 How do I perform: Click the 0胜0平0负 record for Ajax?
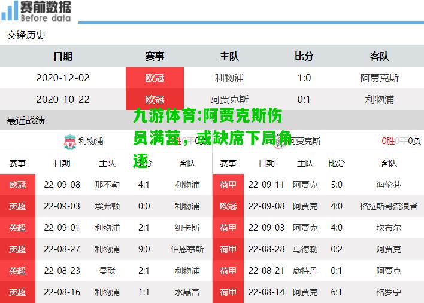click(x=401, y=141)
